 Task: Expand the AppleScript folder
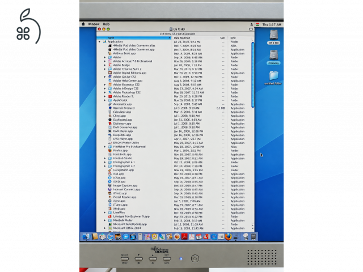pos(104,100)
